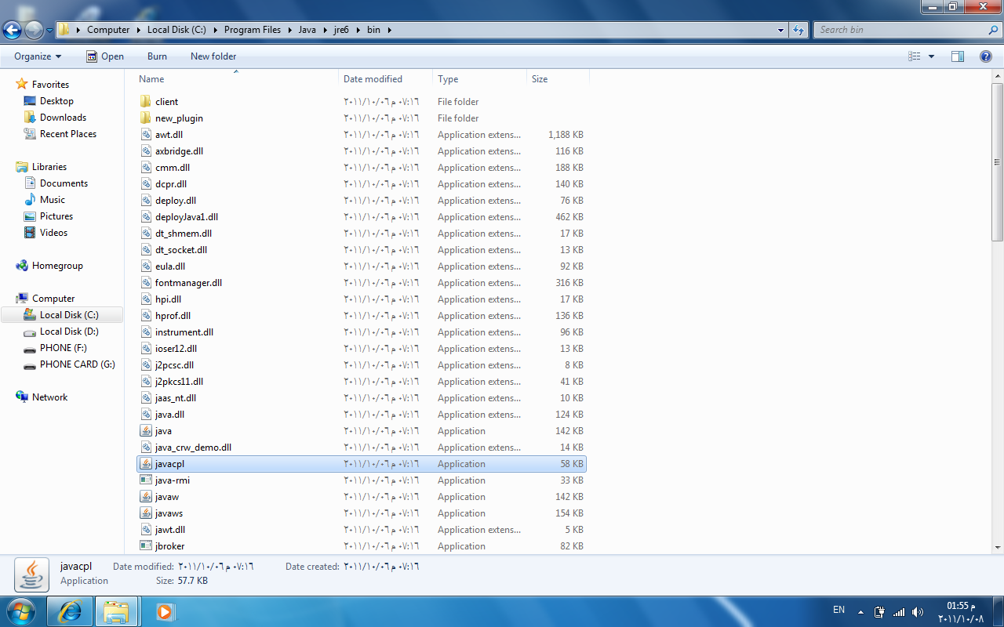
Task: Click the refresh button beside address bar
Action: [798, 30]
